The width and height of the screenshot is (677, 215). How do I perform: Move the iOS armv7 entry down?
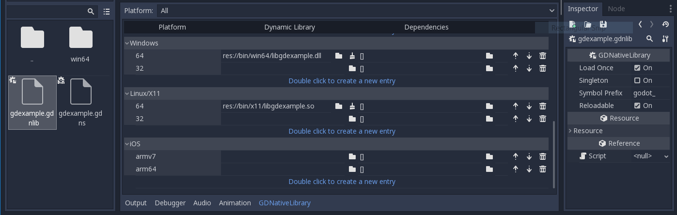[x=529, y=156]
